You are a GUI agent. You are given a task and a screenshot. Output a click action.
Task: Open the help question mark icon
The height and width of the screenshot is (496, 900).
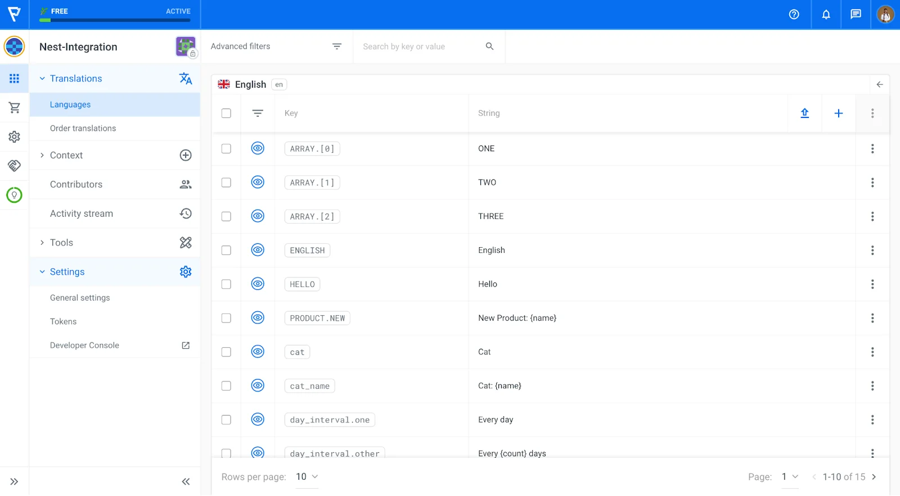[x=794, y=15]
